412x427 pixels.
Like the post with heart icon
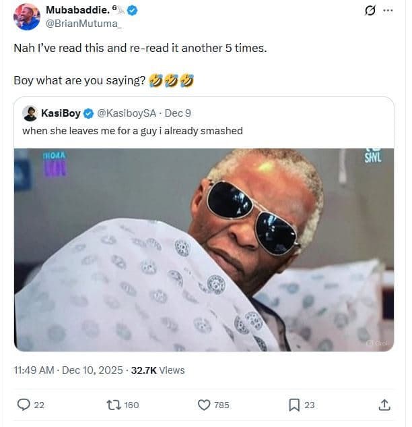(x=205, y=405)
